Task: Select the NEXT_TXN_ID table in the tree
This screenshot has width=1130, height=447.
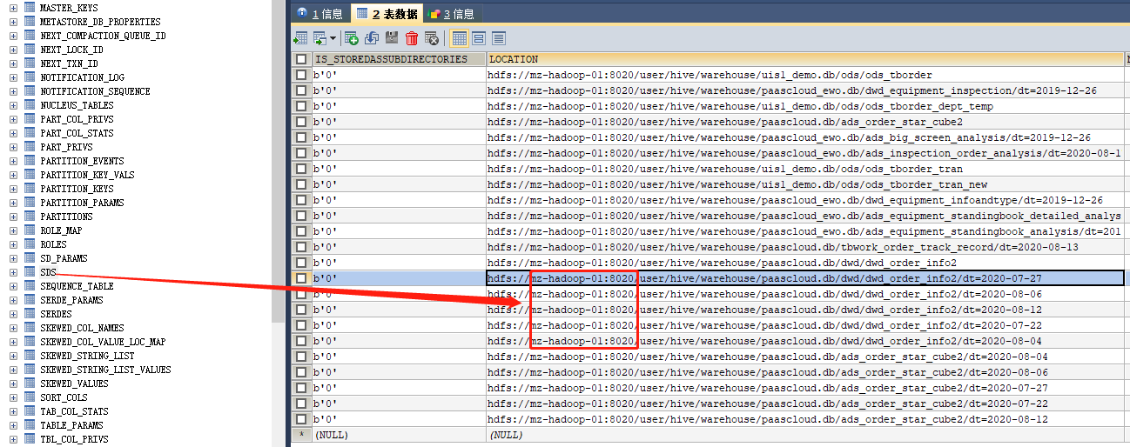Action: 69,63
